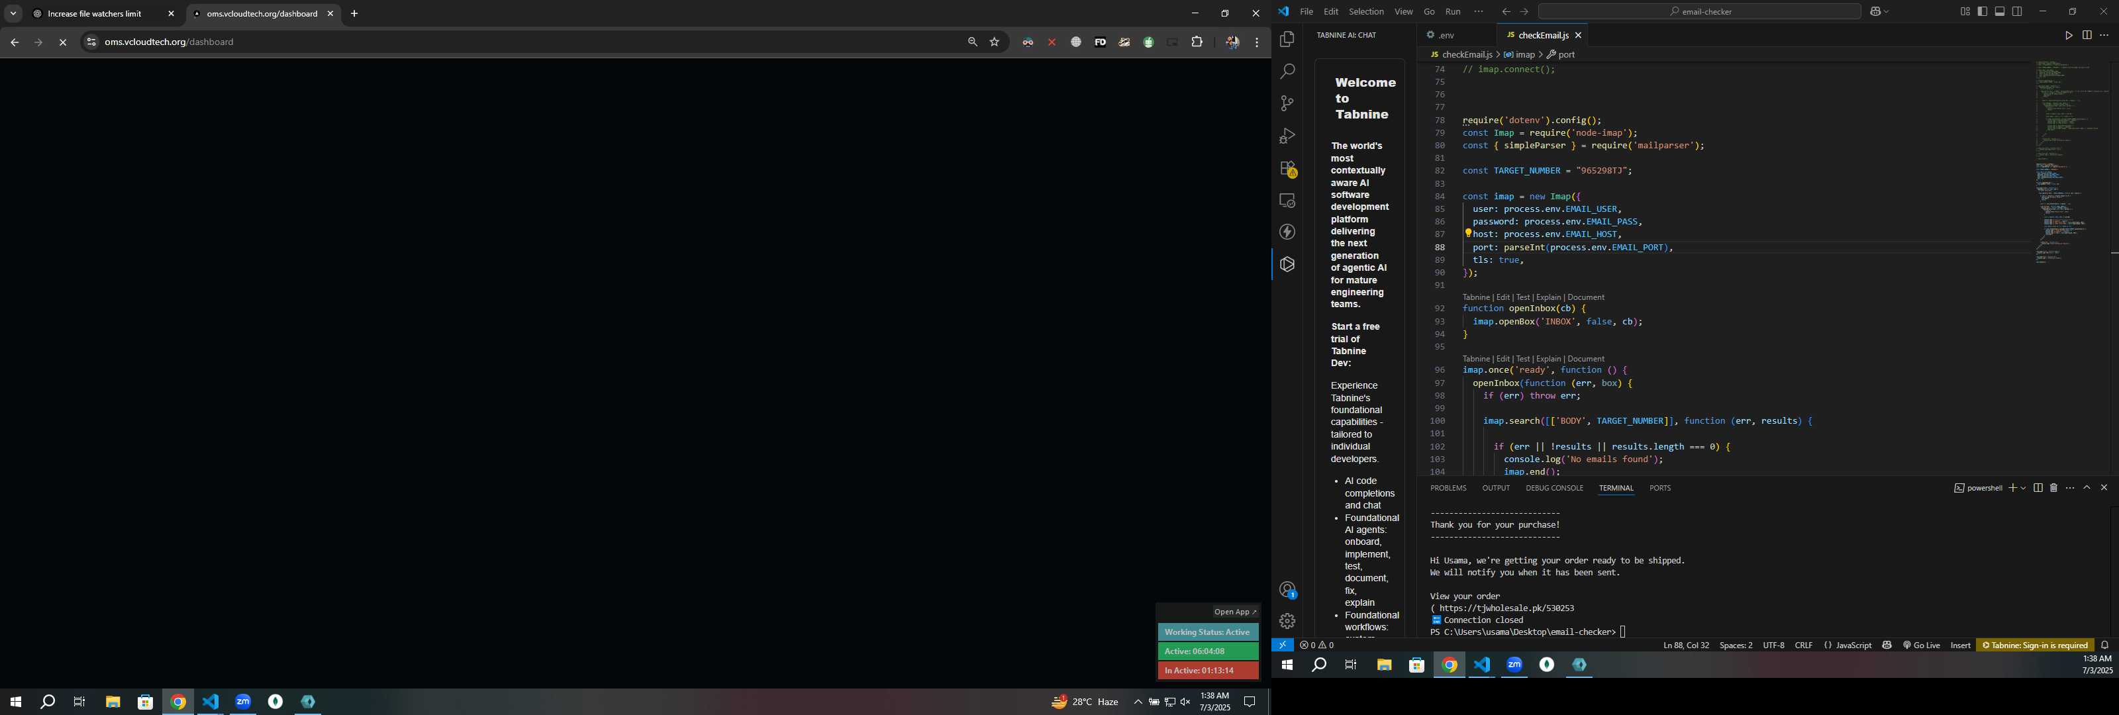The height and width of the screenshot is (715, 2119).
Task: Go forward in VS Code navigation history
Action: (1524, 11)
